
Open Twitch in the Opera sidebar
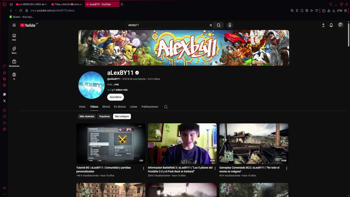[x=4, y=95]
